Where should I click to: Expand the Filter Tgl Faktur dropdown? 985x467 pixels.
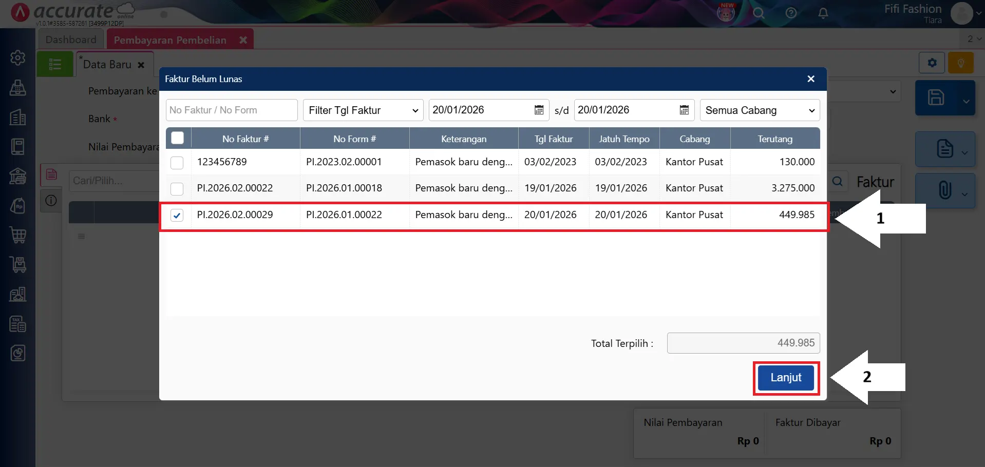(363, 110)
